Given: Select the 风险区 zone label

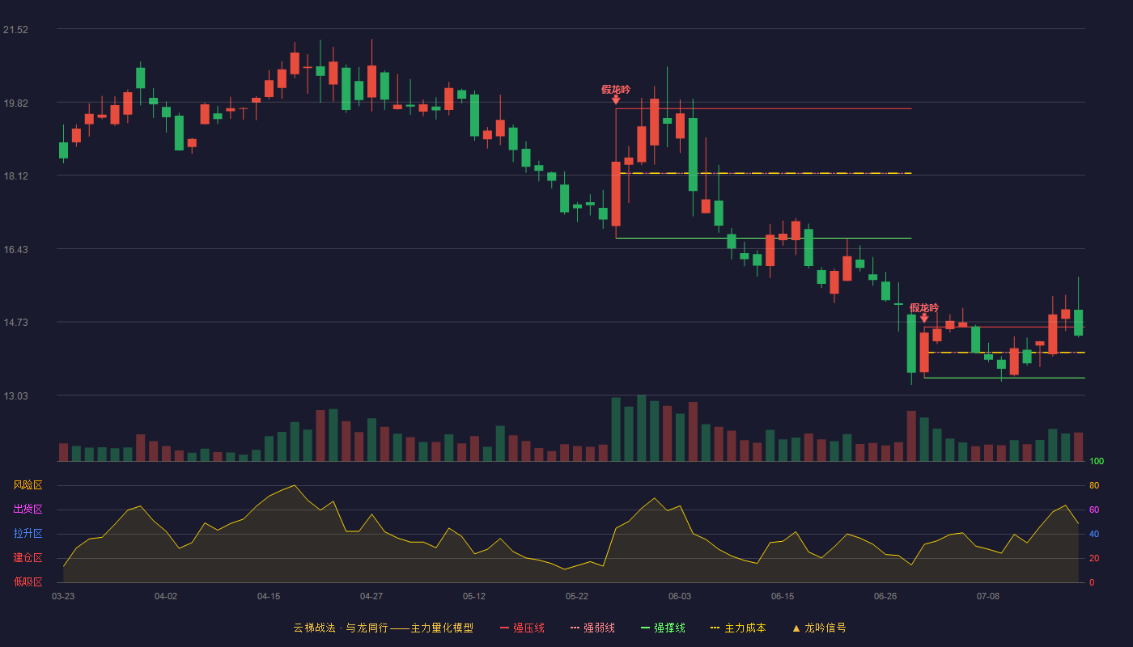Looking at the screenshot, I should pyautogui.click(x=28, y=485).
